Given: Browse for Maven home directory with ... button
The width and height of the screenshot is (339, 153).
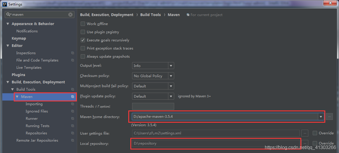Looking at the screenshot, I should coord(329,117).
